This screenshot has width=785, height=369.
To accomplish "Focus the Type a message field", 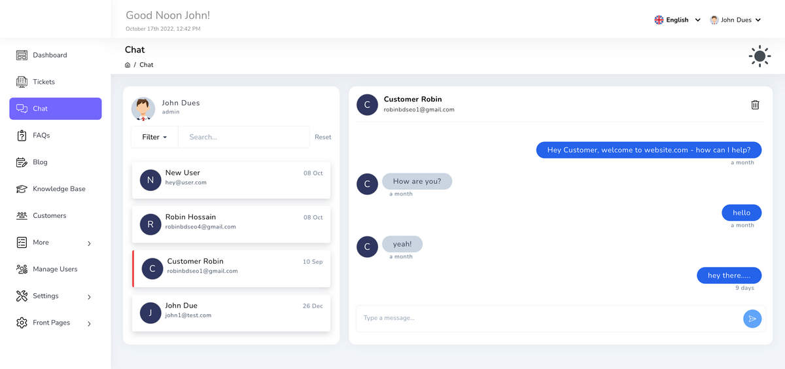I will click(549, 318).
